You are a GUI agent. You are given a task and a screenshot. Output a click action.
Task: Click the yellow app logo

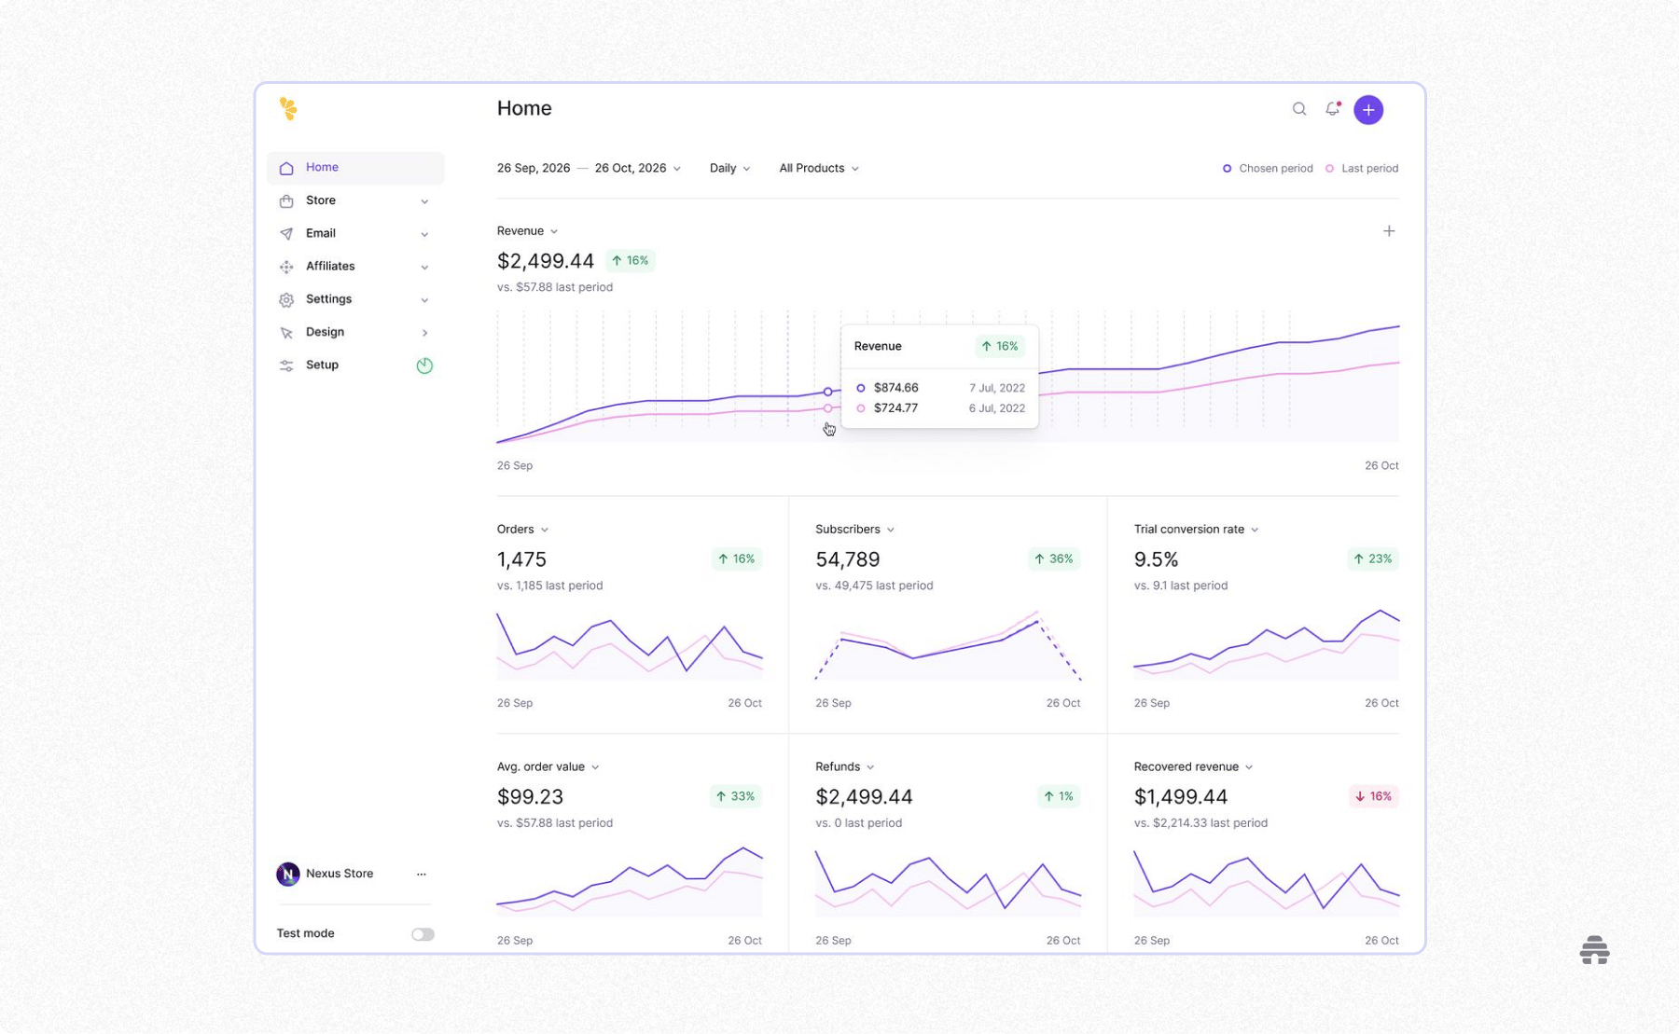tap(288, 109)
